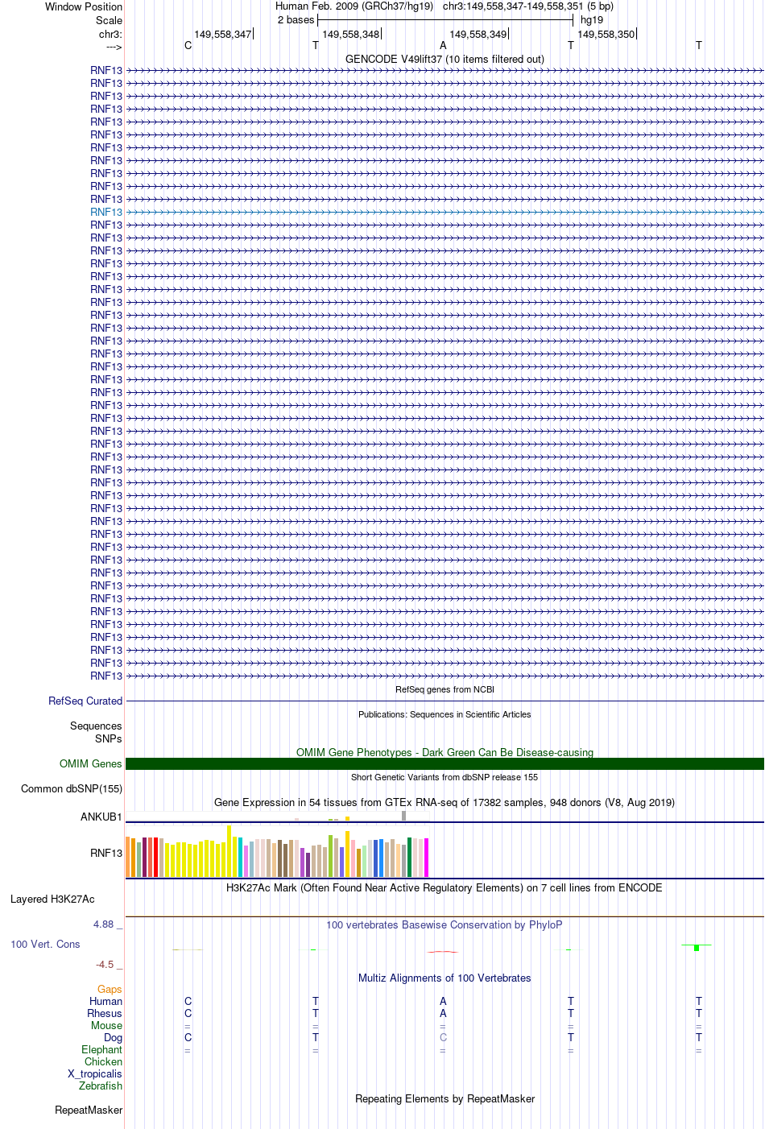Click the A base in the Rhesus alignment row

(x=443, y=1013)
